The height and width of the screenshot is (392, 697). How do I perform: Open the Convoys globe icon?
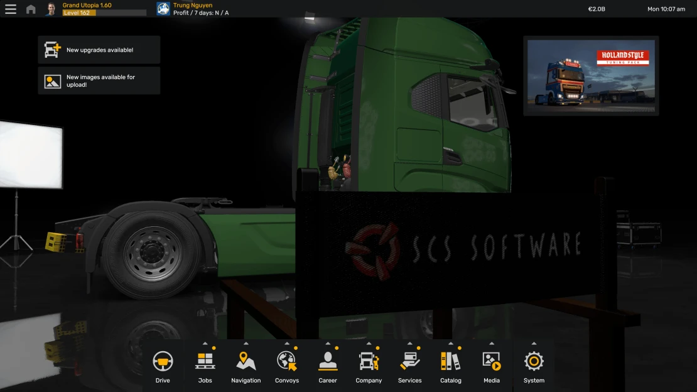point(287,361)
